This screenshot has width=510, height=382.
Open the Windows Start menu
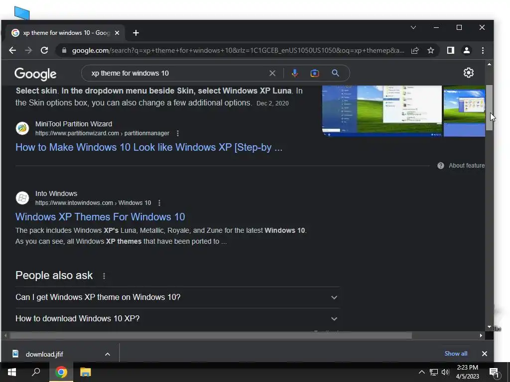tap(12, 372)
